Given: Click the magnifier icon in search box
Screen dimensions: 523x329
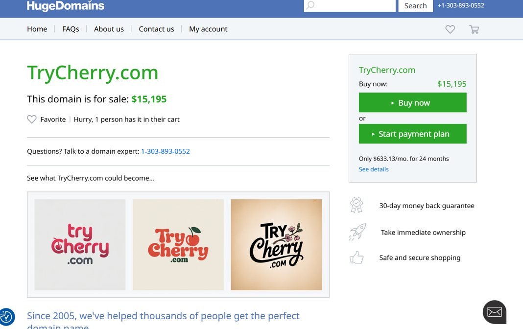Looking at the screenshot, I should pos(310,5).
